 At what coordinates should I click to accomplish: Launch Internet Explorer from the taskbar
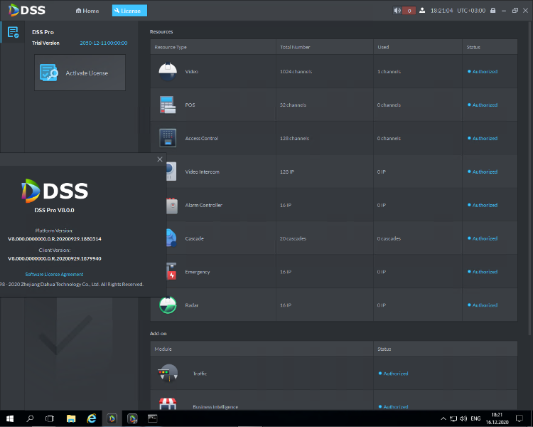pyautogui.click(x=91, y=418)
